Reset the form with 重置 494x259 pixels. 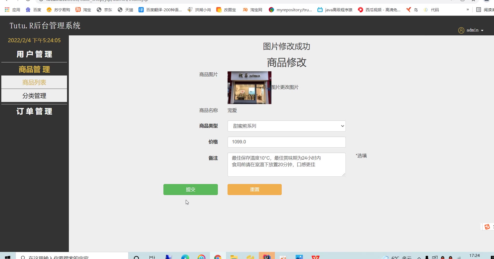click(255, 190)
